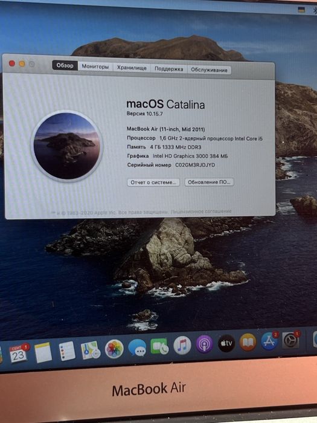317x423 pixels.
Task: Open Messages from the Dock
Action: (x=137, y=347)
